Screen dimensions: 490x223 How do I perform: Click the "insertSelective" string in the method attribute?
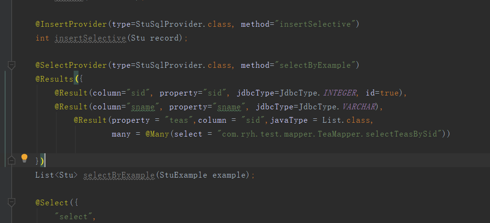pyautogui.click(x=316, y=24)
